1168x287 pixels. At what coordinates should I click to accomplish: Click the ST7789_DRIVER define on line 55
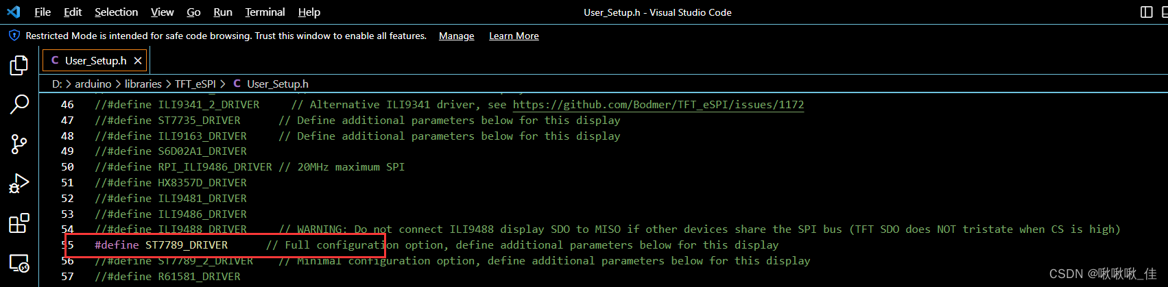click(x=187, y=245)
